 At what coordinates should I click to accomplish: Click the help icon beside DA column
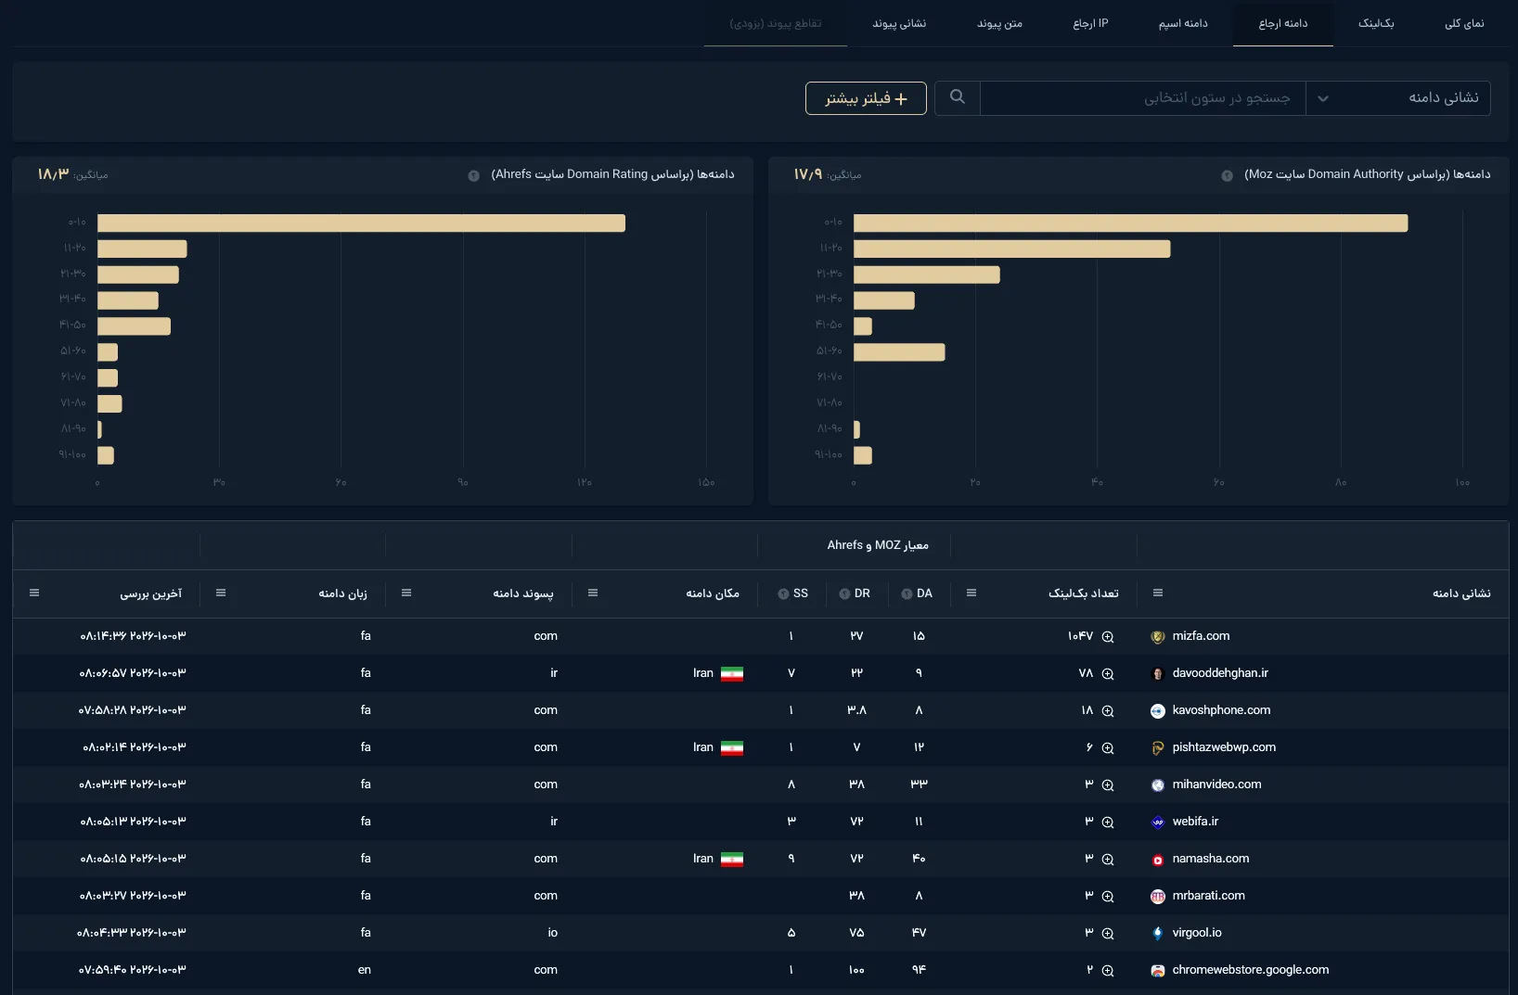coord(907,594)
